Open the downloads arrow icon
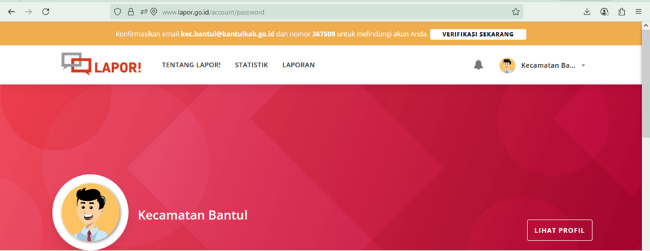Screen dimensions: 650x251 click(587, 12)
